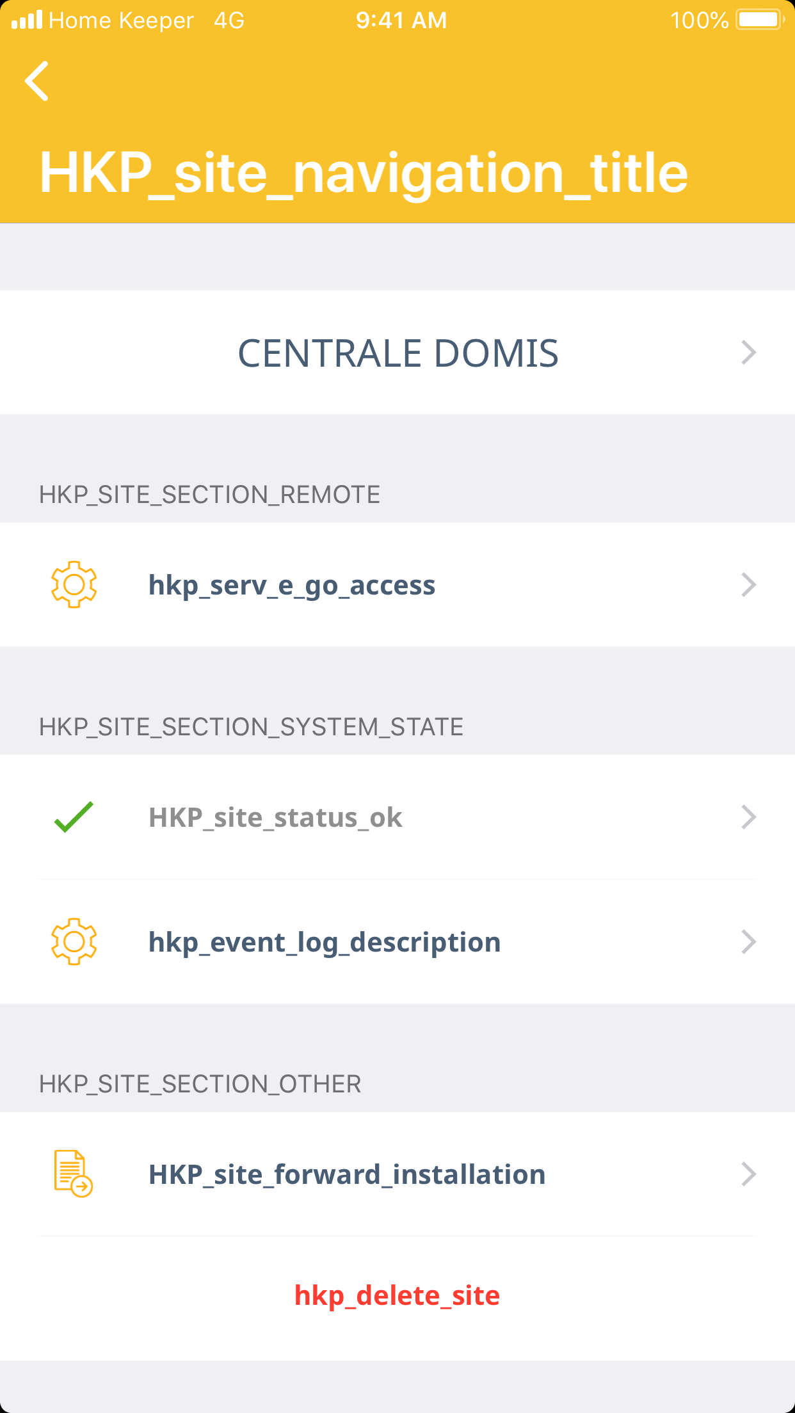The image size is (795, 1413).
Task: Click gear icon beside hkp_serv_e_go_access
Action: [74, 584]
